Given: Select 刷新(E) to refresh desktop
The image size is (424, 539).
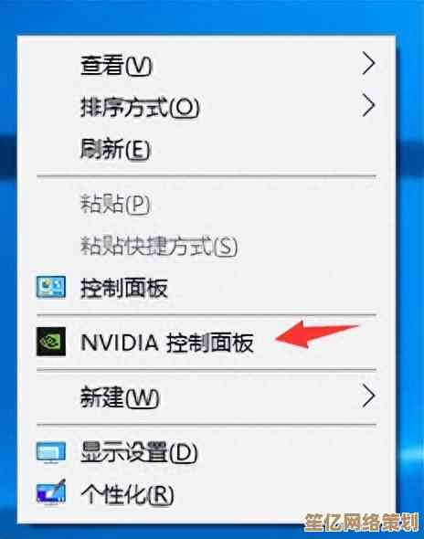Looking at the screenshot, I should pos(115,149).
